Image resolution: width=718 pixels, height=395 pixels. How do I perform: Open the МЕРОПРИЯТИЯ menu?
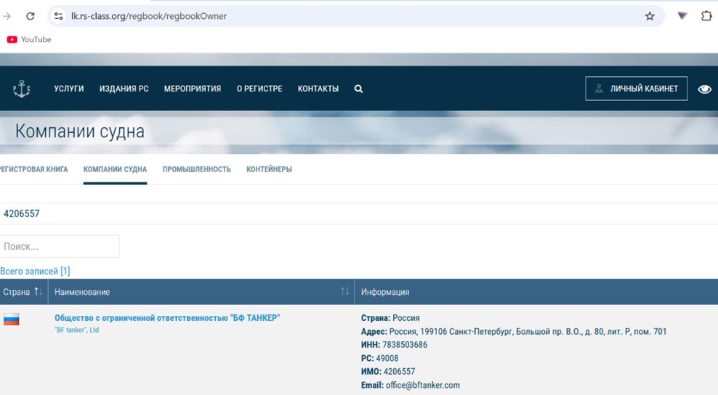point(193,89)
